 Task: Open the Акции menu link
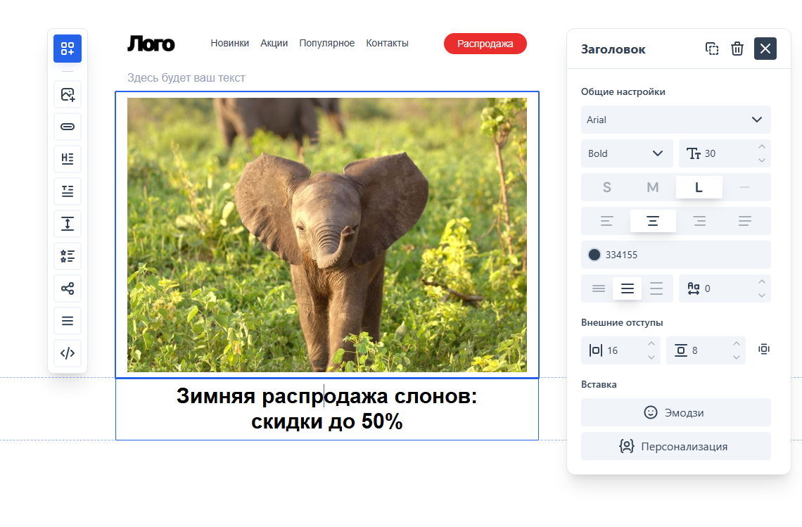274,43
